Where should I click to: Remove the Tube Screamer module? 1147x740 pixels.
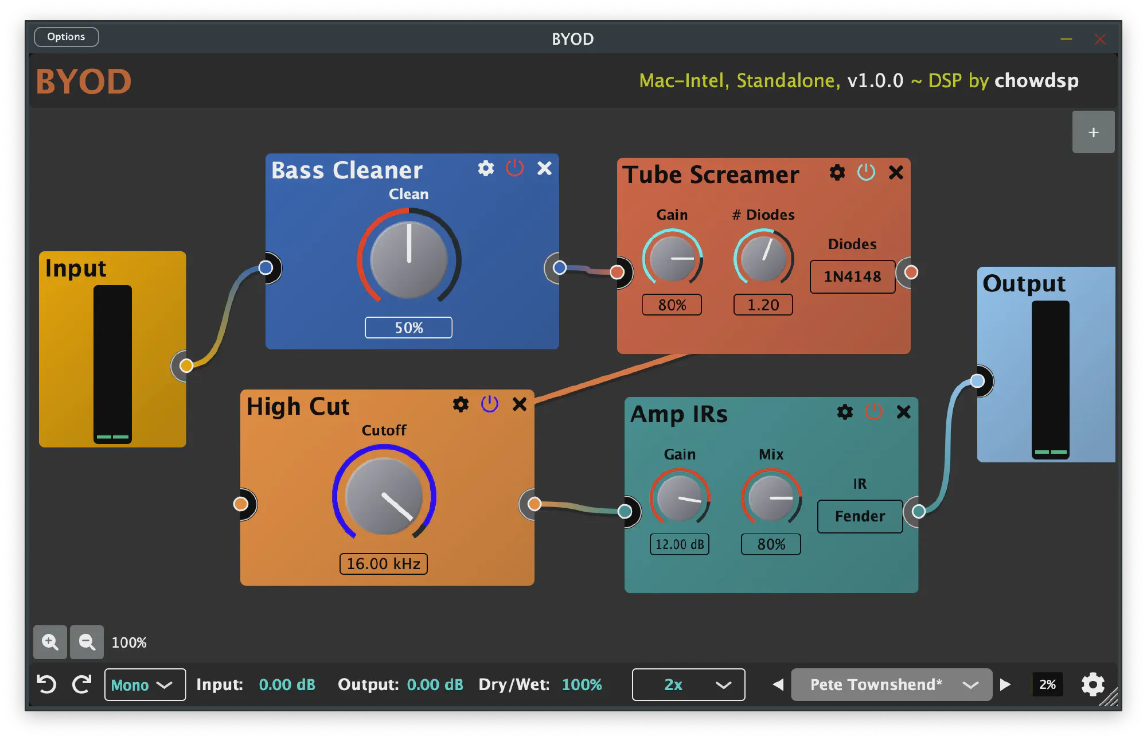896,173
